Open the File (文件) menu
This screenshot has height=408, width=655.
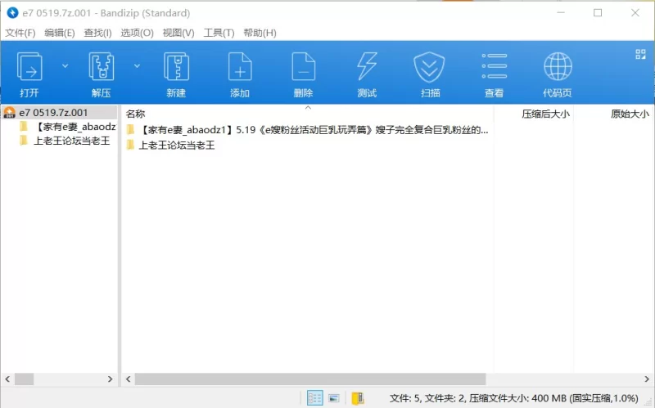pyautogui.click(x=20, y=33)
